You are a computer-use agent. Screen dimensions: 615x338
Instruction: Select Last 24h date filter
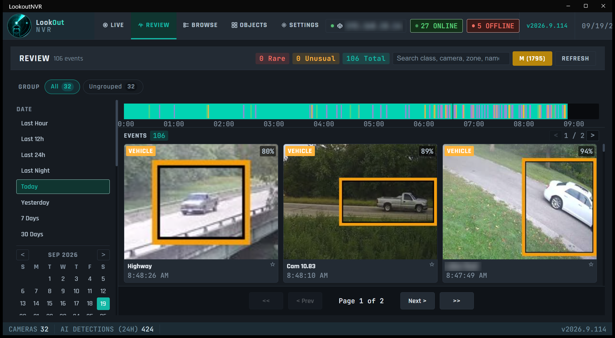(x=63, y=155)
